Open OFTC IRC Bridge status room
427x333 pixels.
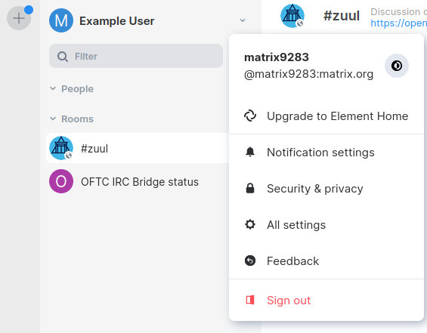138,181
